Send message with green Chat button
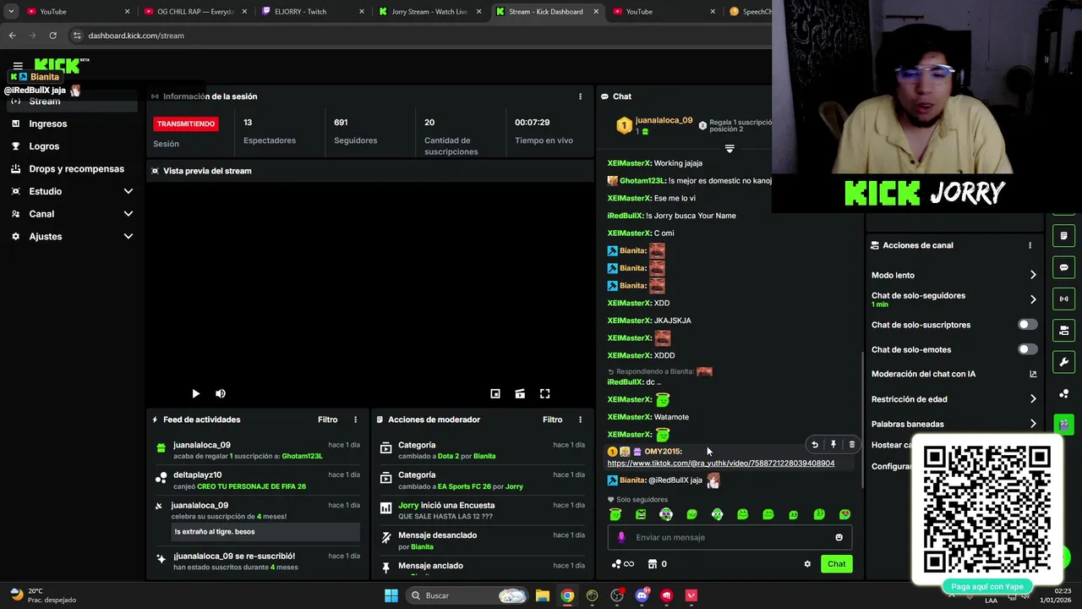This screenshot has height=609, width=1082. (836, 564)
